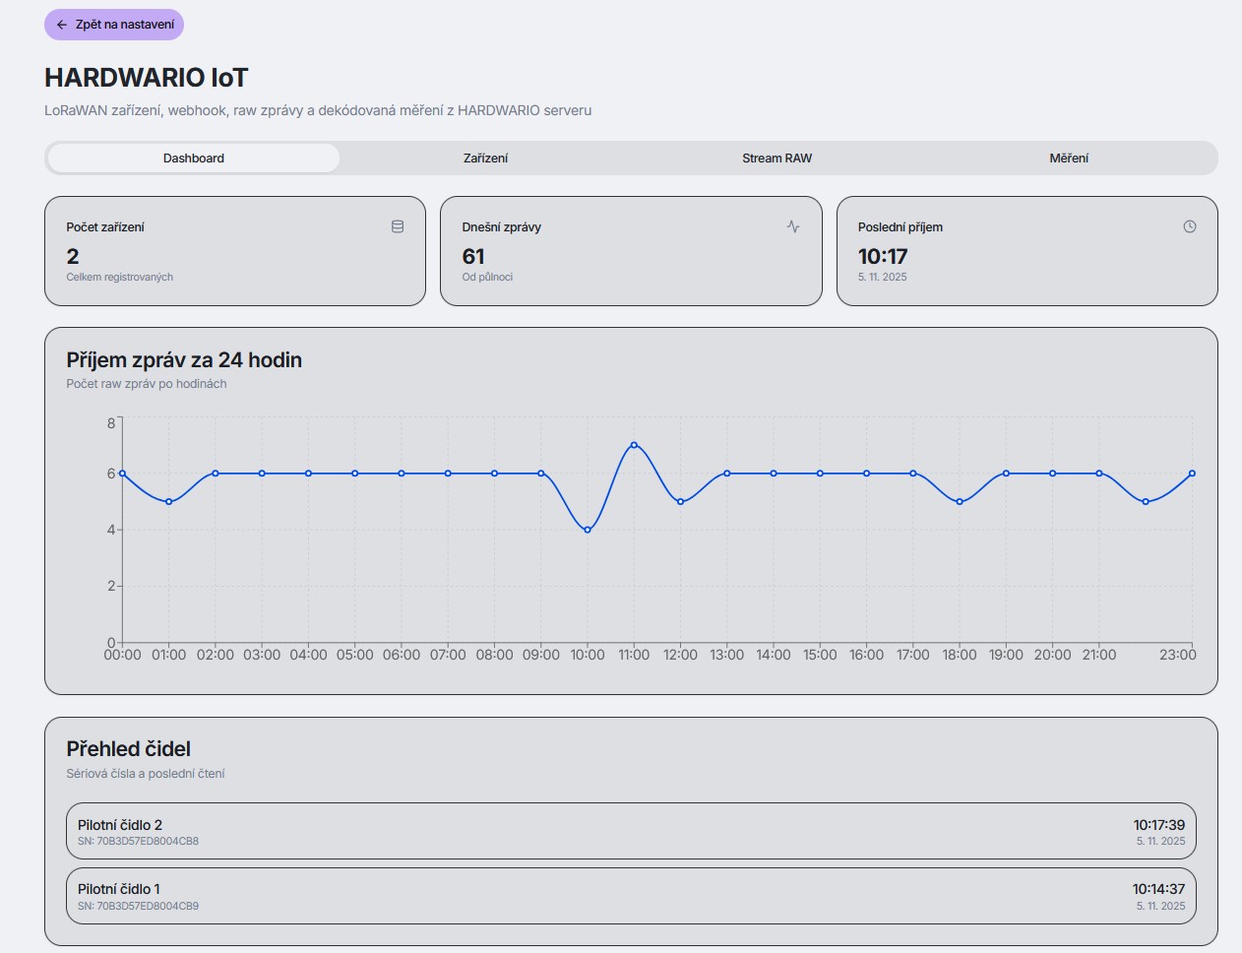Click the database icon in Počet zařízení card
This screenshot has width=1242, height=953.
click(x=398, y=226)
